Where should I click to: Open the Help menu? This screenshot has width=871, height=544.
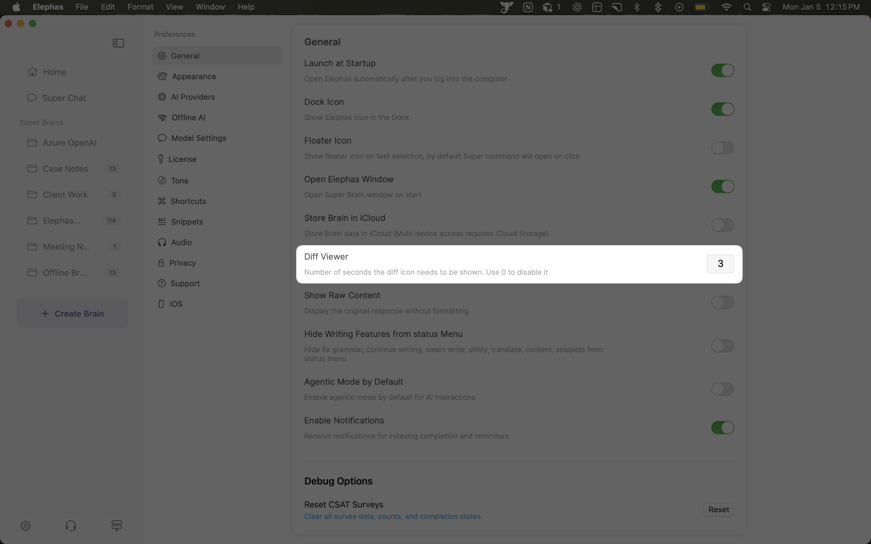pos(246,7)
